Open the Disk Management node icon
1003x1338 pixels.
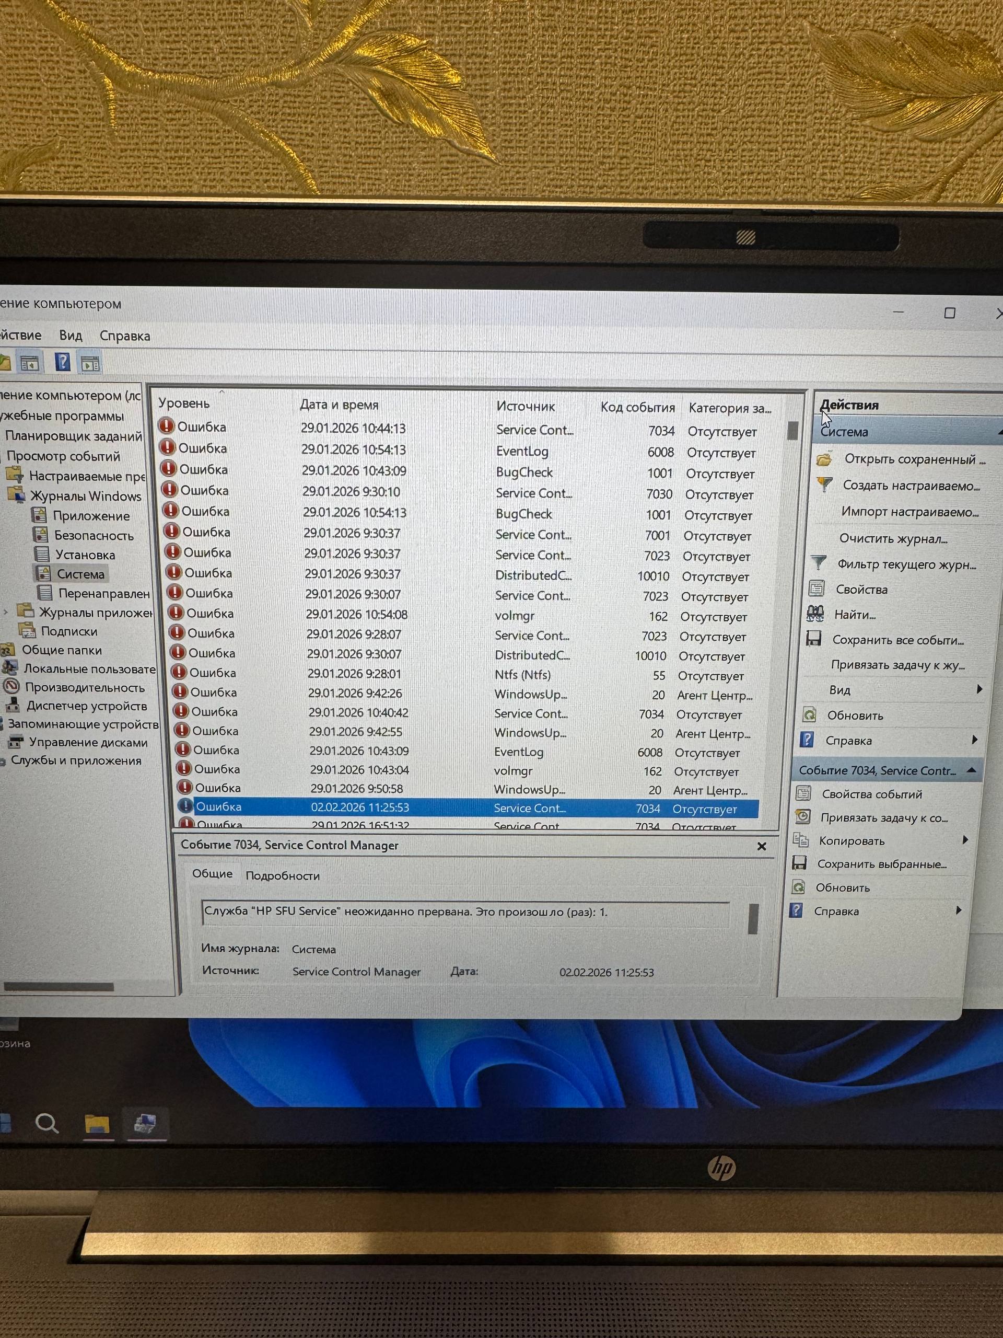pos(16,742)
